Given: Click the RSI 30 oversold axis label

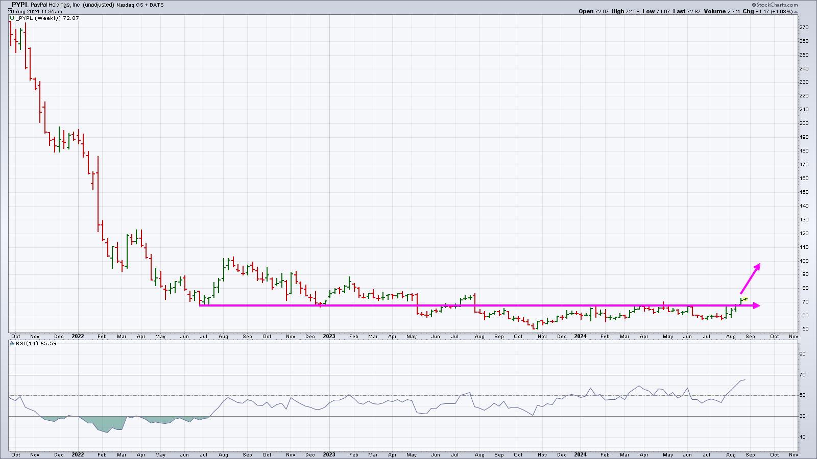Looking at the screenshot, I should 803,416.
